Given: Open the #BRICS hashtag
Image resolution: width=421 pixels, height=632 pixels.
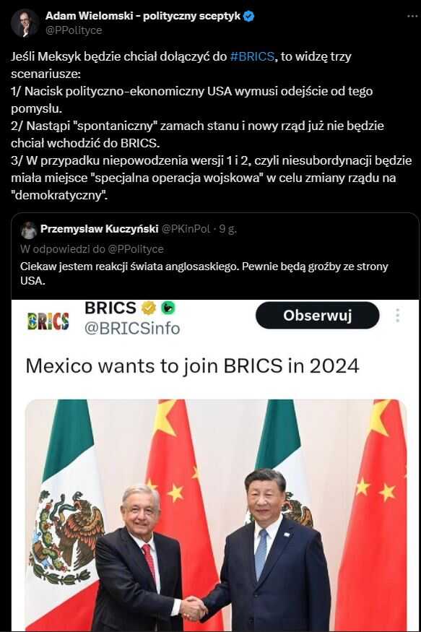Looking at the screenshot, I should click(x=252, y=56).
